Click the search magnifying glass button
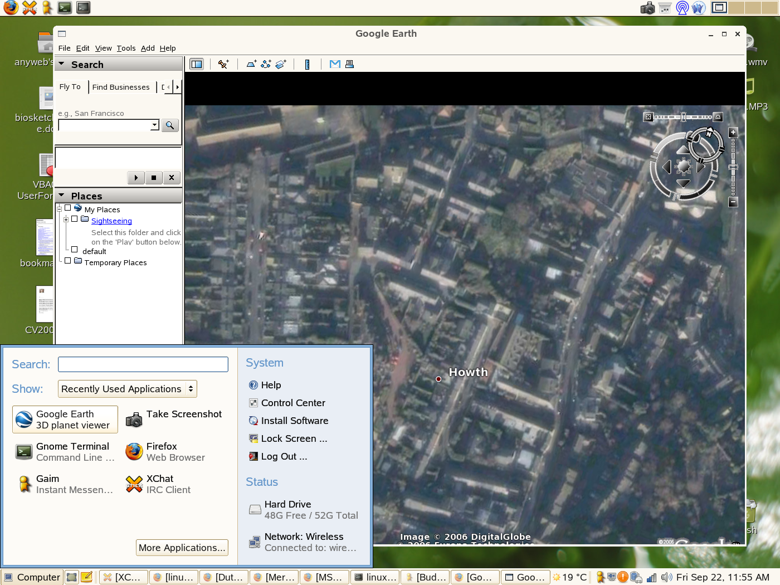This screenshot has width=780, height=585. click(170, 125)
